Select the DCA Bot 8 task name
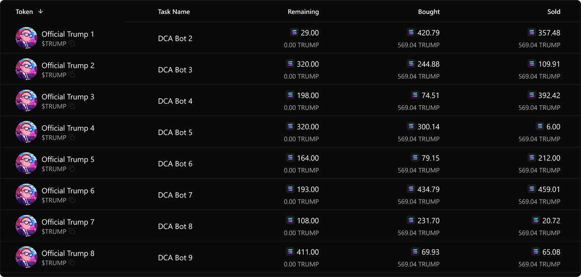581x277 pixels. click(x=175, y=227)
